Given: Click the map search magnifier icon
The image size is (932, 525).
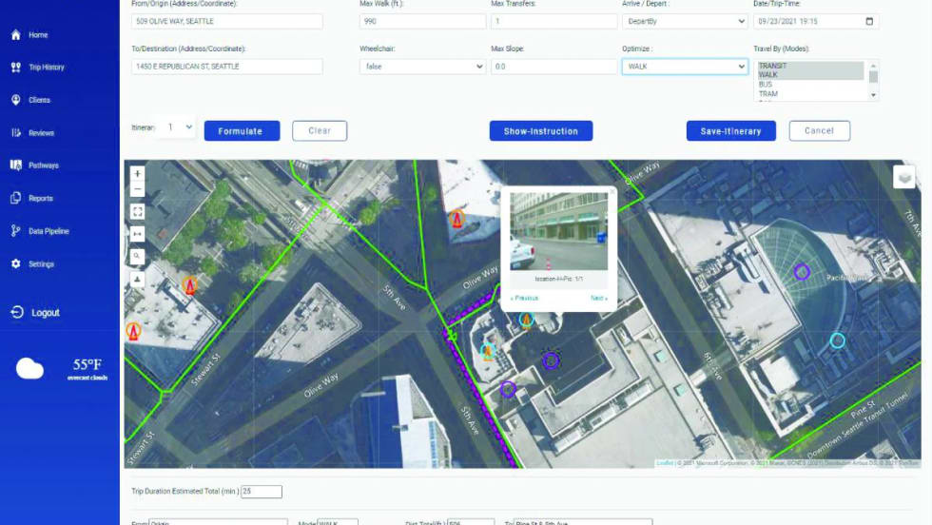Looking at the screenshot, I should tap(138, 257).
